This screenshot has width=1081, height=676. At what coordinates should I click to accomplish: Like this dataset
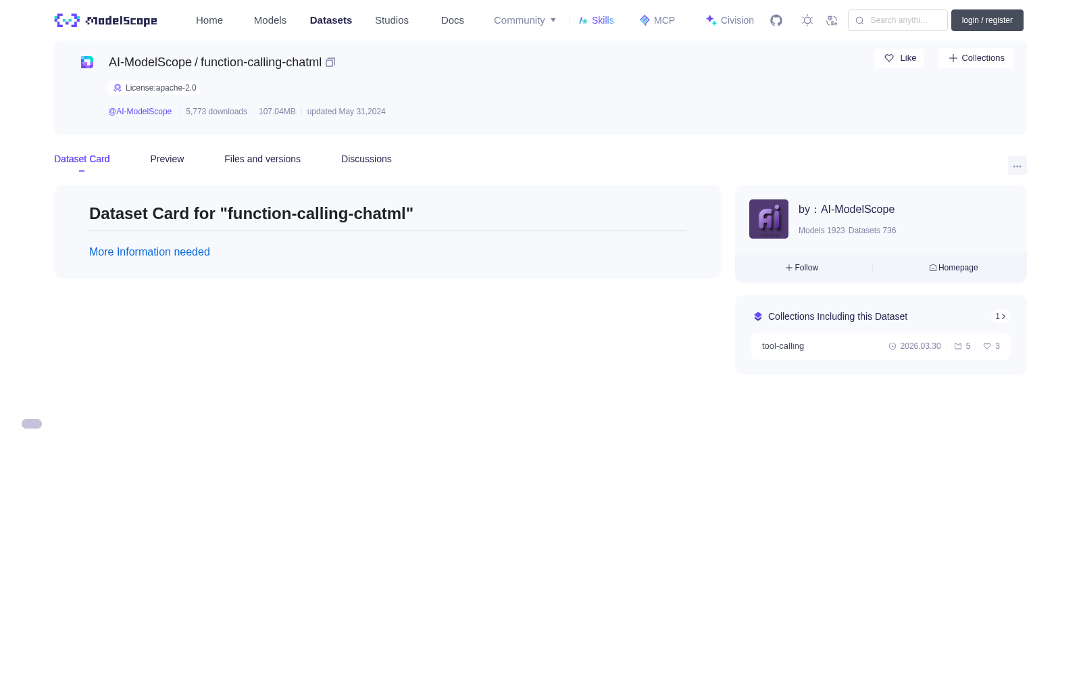[x=899, y=58]
